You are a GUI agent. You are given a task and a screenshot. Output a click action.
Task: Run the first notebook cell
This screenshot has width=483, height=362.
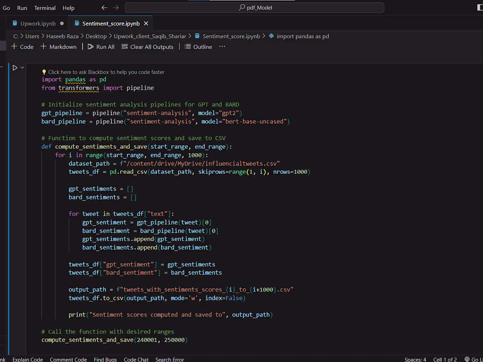(x=15, y=68)
